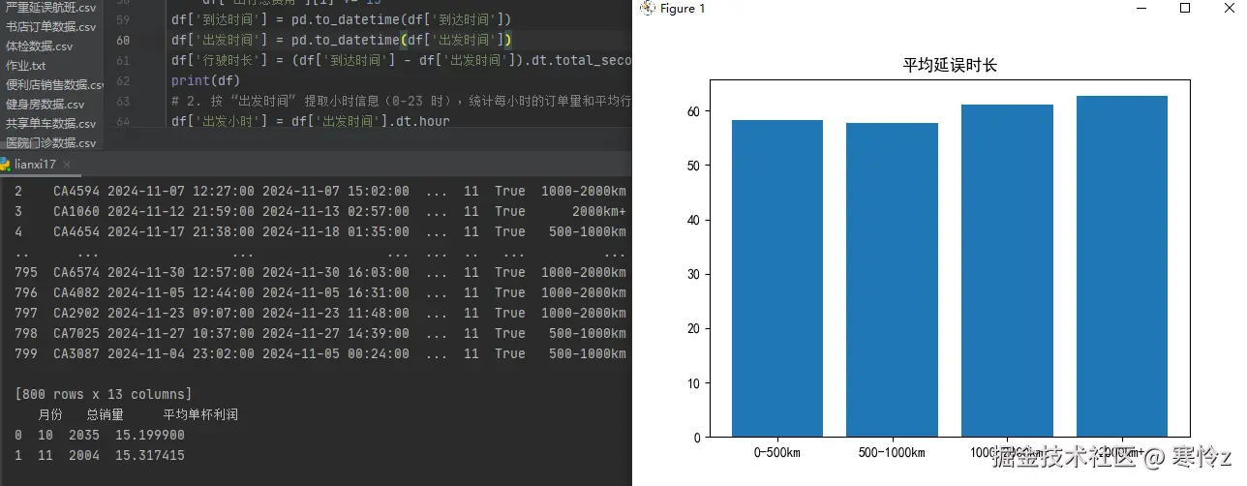Open 共享单车数据.csv in the file list
The image size is (1247, 486).
tap(50, 124)
